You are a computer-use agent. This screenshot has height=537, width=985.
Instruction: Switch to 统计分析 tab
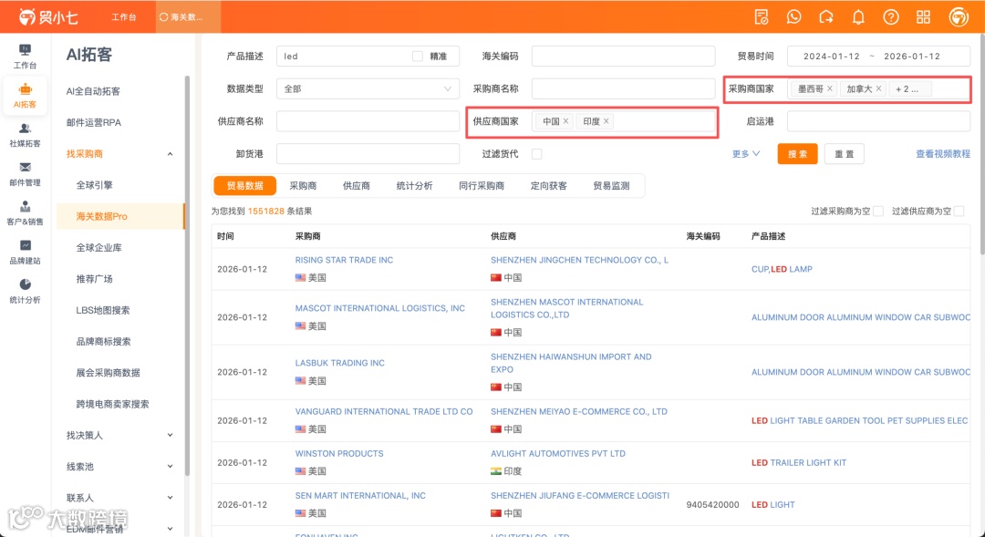[415, 185]
